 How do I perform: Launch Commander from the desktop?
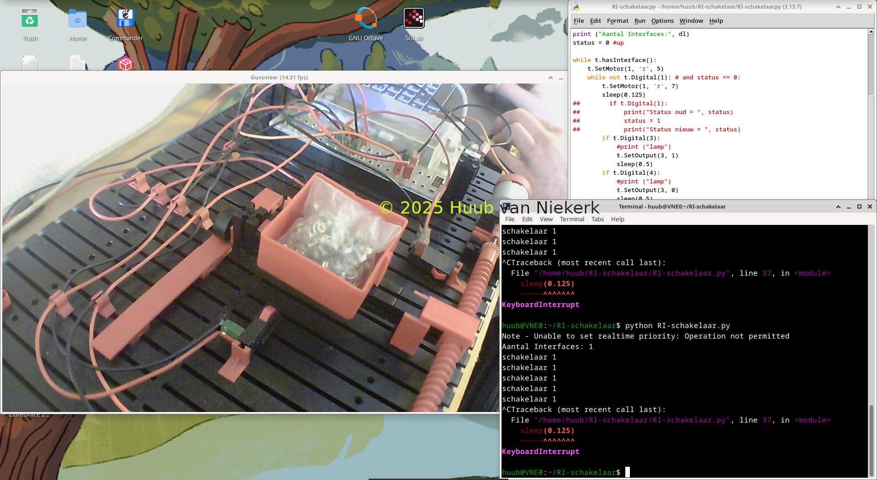[125, 20]
